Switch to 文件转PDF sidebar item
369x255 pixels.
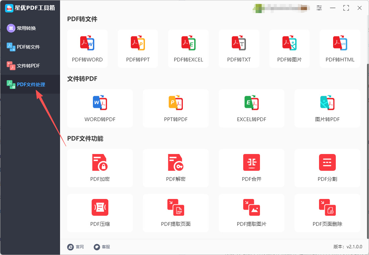(x=30, y=66)
